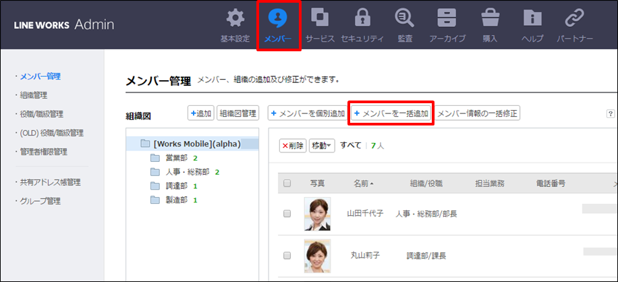Click the ヘルプ icon in the header
The height and width of the screenshot is (282, 618).
(532, 18)
